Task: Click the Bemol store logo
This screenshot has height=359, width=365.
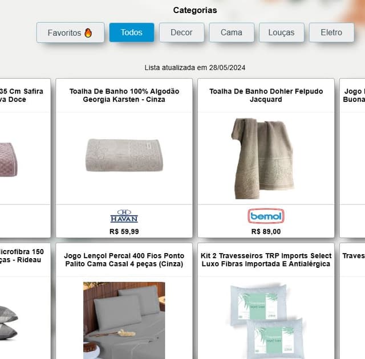Action: tap(266, 216)
